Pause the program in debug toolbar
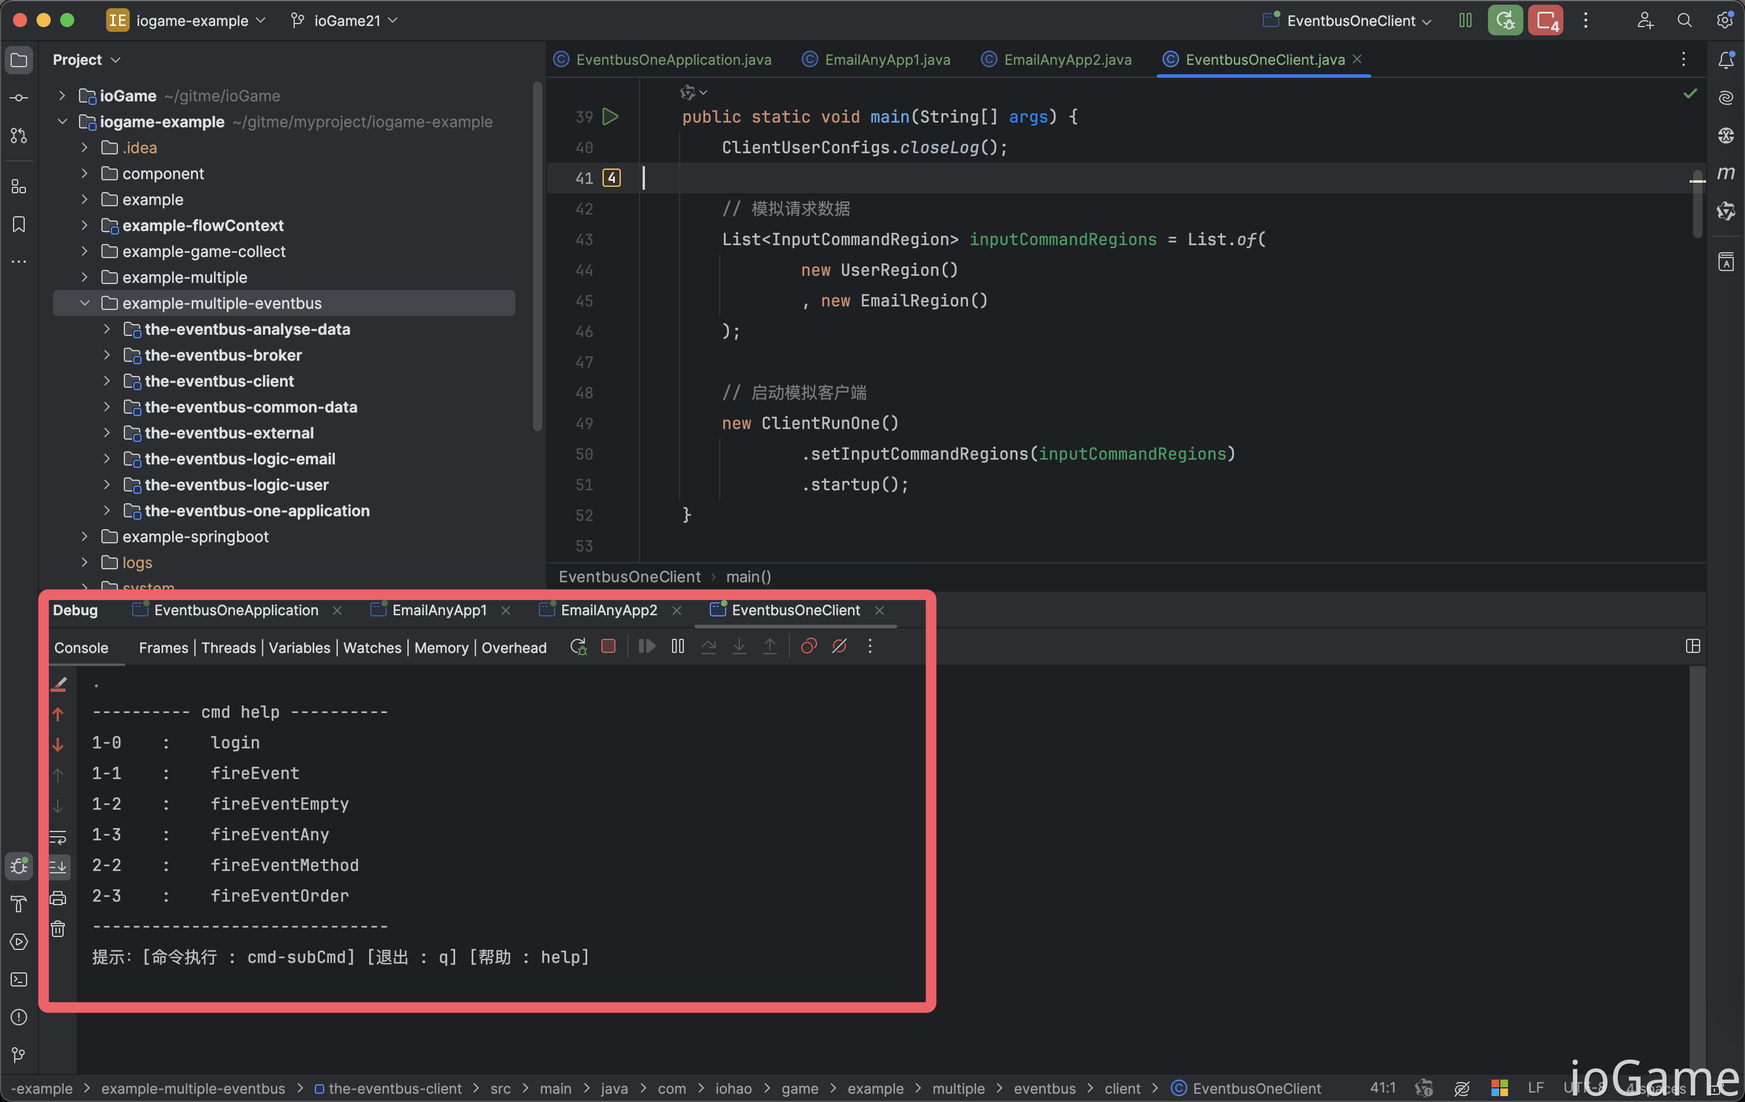 tap(677, 646)
